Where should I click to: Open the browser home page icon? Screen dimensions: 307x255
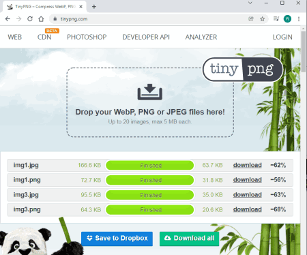click(41, 19)
